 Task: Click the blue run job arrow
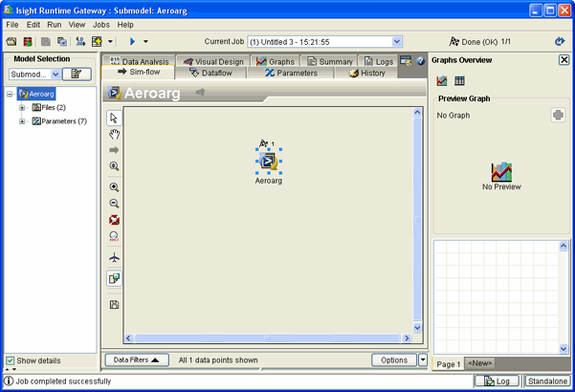(133, 42)
